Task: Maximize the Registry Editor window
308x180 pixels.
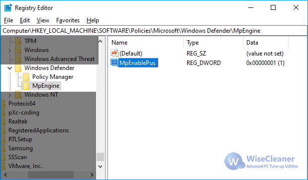Action: click(273, 8)
